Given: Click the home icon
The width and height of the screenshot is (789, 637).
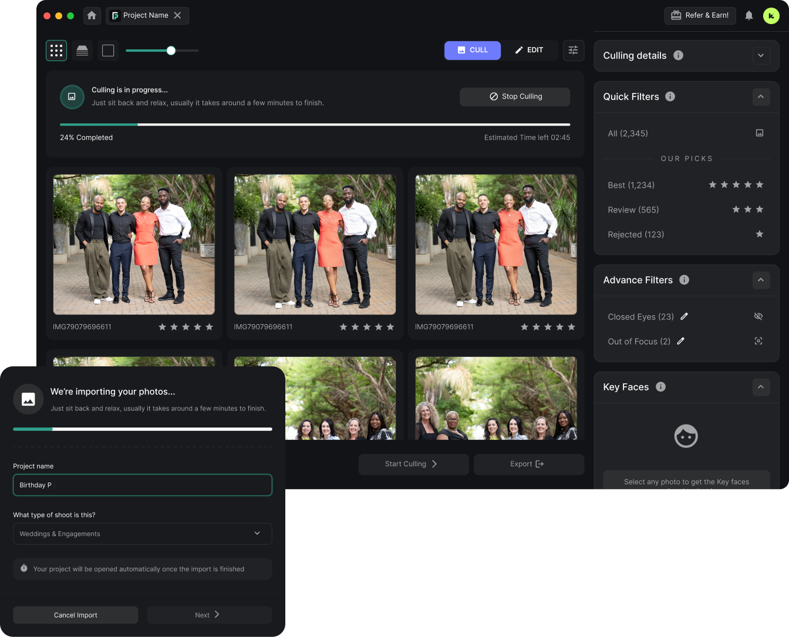Looking at the screenshot, I should click(92, 16).
